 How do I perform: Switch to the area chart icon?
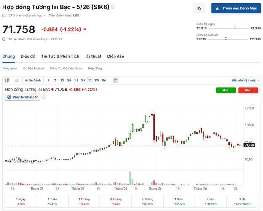pyautogui.click(x=17, y=80)
